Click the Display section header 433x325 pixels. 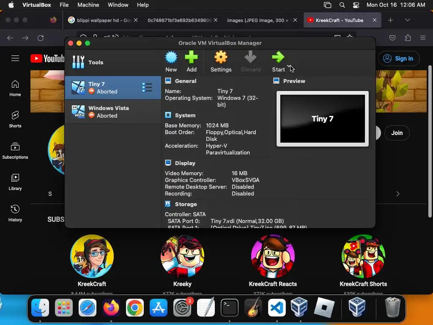pyautogui.click(x=185, y=163)
